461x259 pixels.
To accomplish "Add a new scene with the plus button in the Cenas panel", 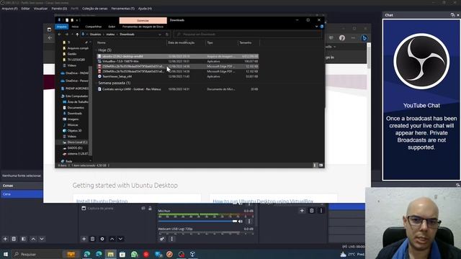I will click(5, 239).
